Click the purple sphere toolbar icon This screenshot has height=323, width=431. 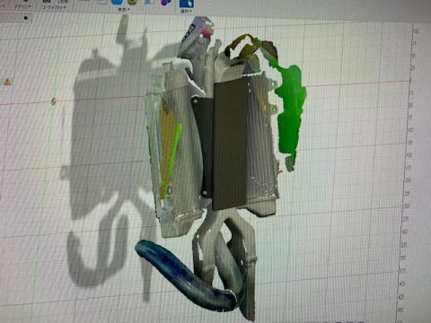point(165,3)
